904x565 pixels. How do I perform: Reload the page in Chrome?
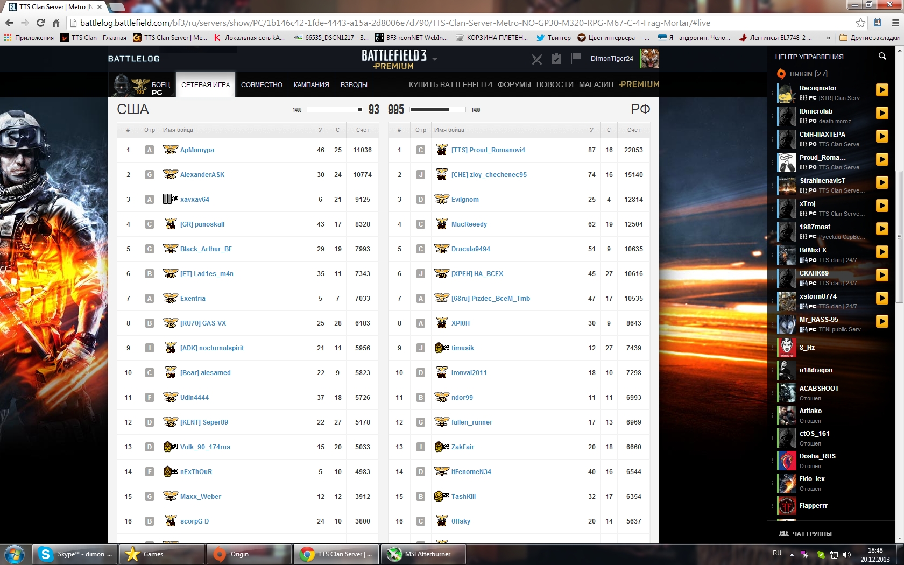[40, 23]
